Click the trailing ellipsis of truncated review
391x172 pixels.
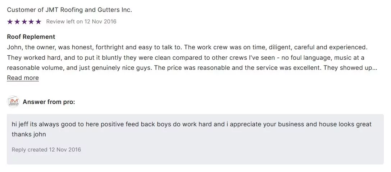[375, 68]
